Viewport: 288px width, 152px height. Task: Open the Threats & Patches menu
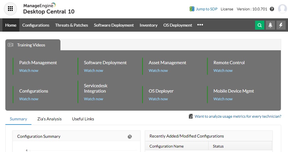click(71, 25)
